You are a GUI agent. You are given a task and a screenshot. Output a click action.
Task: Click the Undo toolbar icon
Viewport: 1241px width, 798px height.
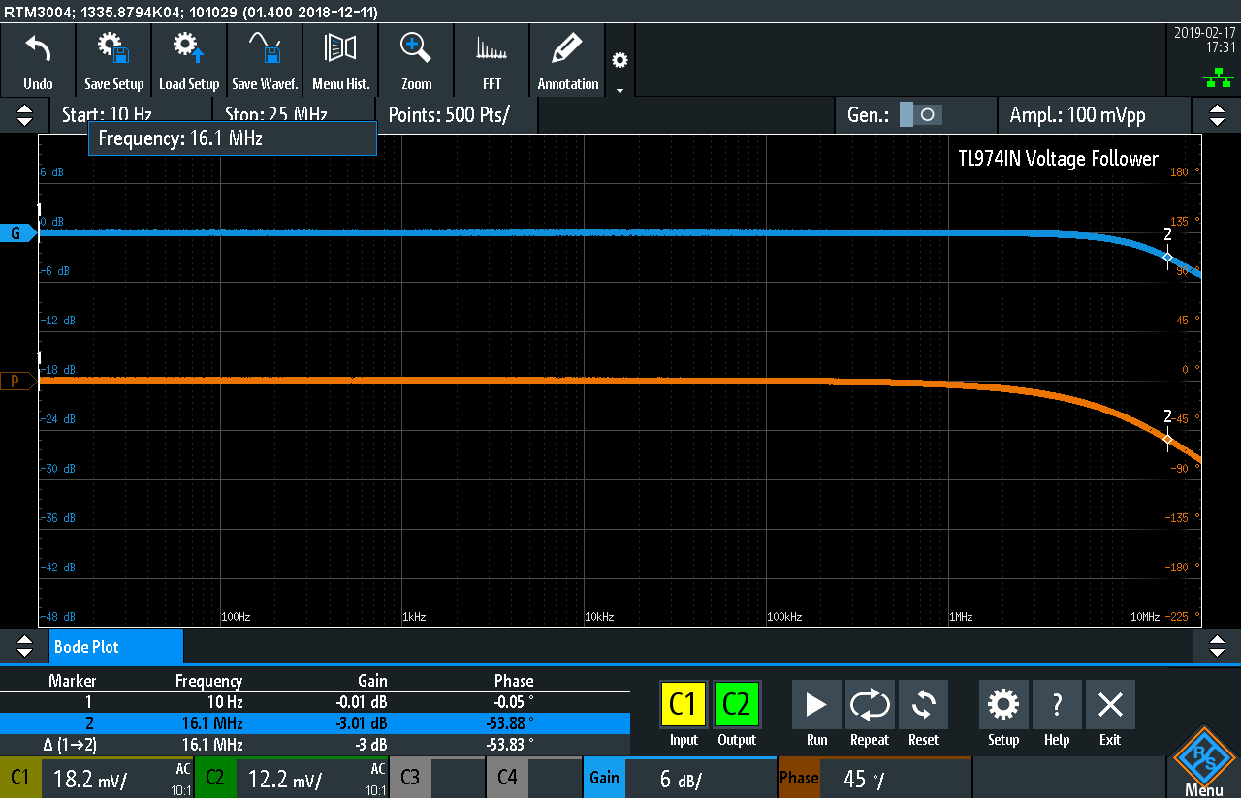click(x=38, y=60)
